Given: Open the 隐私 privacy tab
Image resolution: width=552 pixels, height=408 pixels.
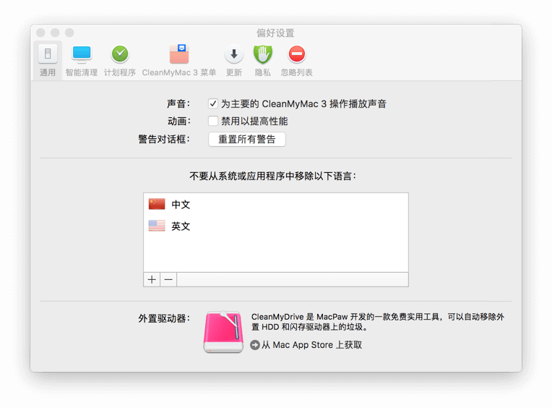Looking at the screenshot, I should click(x=262, y=61).
